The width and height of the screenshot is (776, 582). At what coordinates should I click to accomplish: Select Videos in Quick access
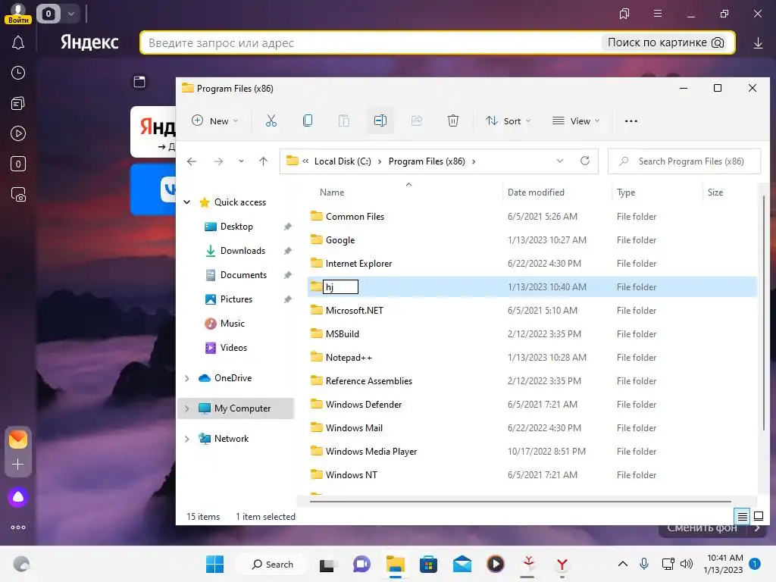click(233, 348)
